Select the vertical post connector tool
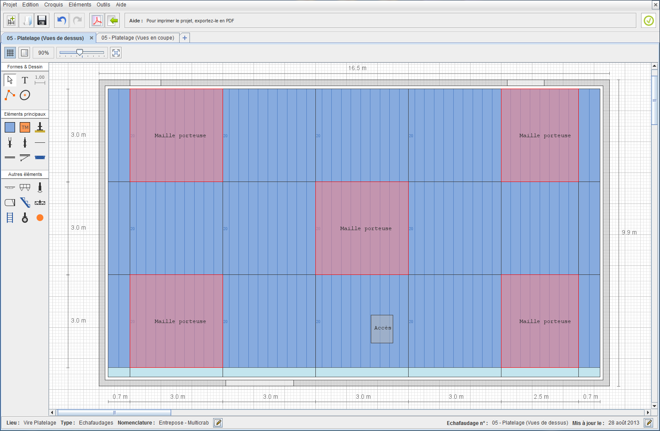Viewport: 660px width, 431px height. (x=25, y=142)
